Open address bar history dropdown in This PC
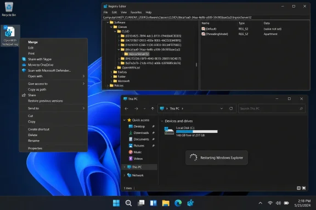Viewport: 316px width, 210px height. tap(222, 108)
